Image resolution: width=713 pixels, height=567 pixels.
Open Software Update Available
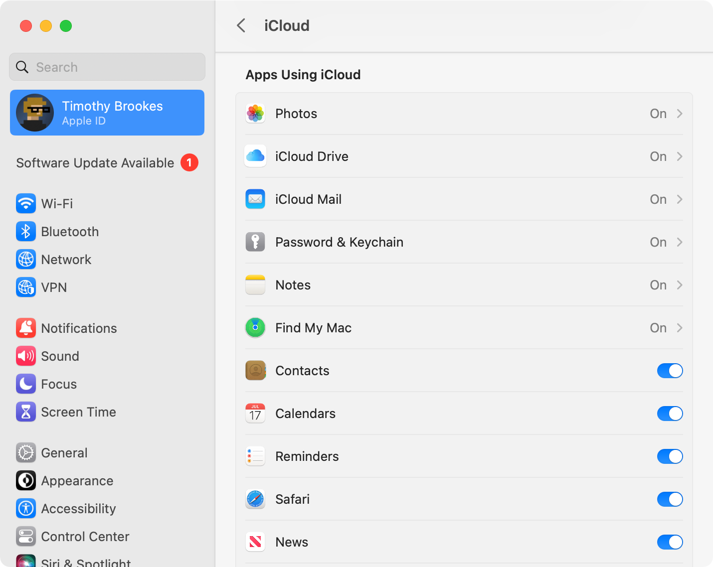point(95,163)
